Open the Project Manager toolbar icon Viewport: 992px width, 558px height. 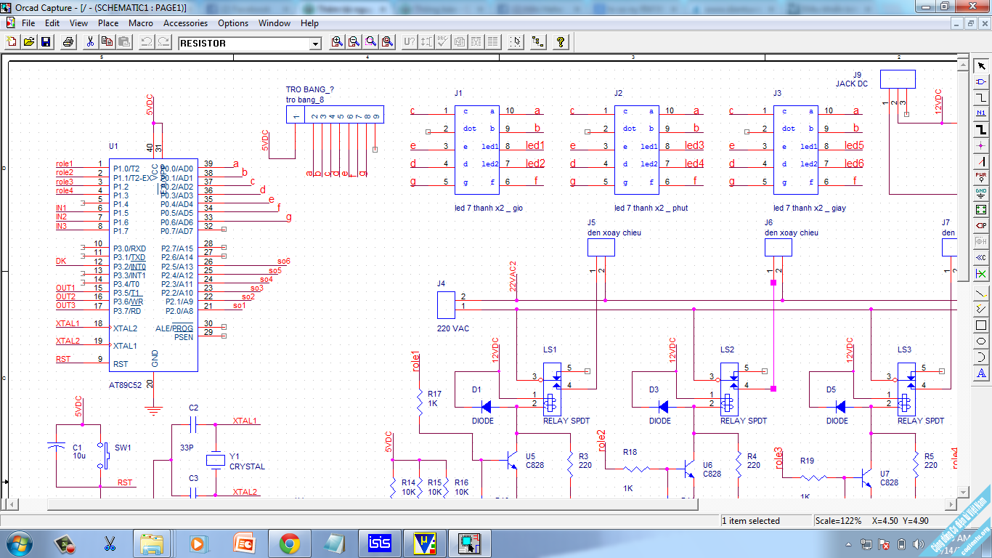[x=538, y=42]
